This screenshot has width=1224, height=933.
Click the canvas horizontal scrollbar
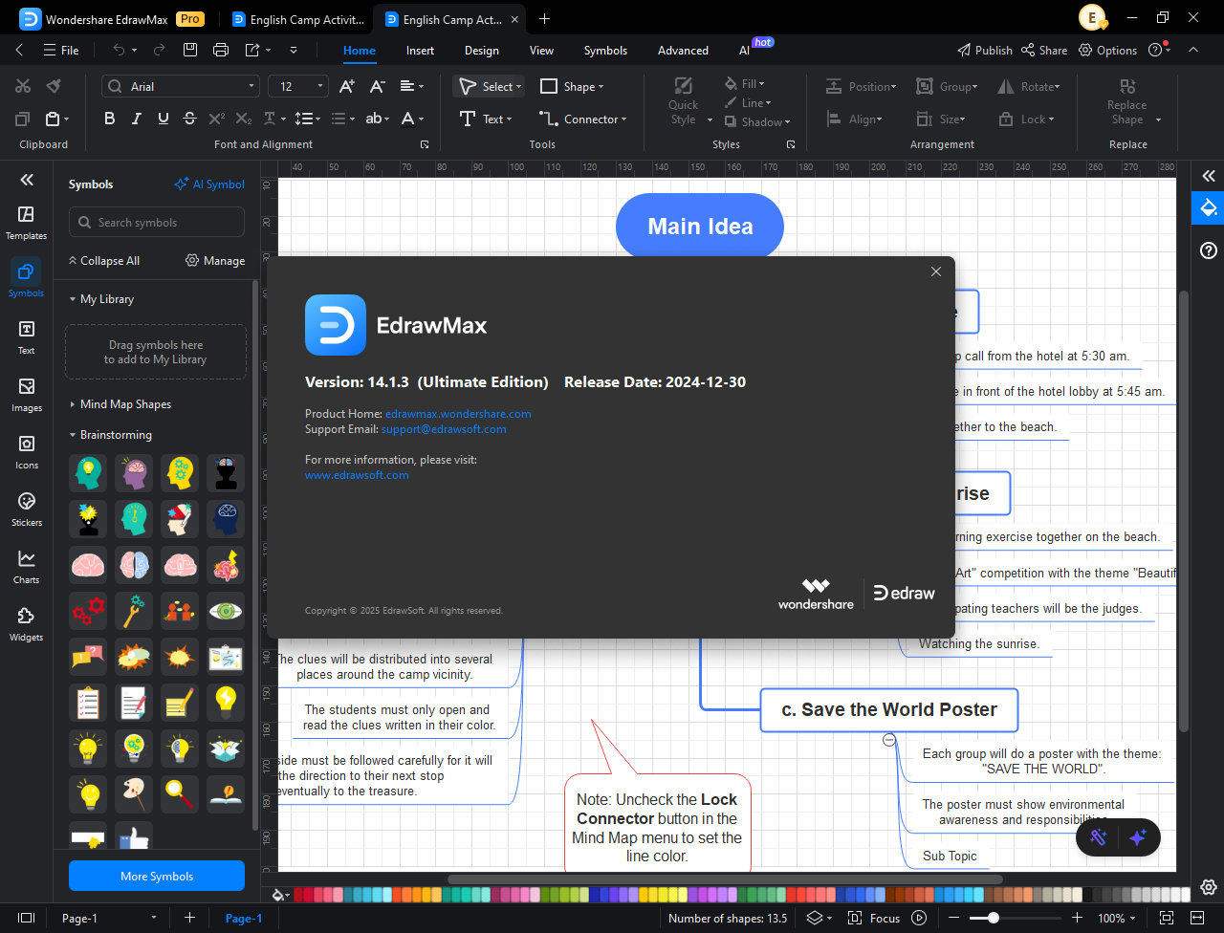(725, 879)
